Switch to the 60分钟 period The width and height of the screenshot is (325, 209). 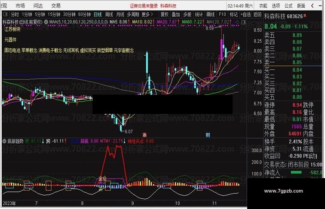[x=84, y=15]
